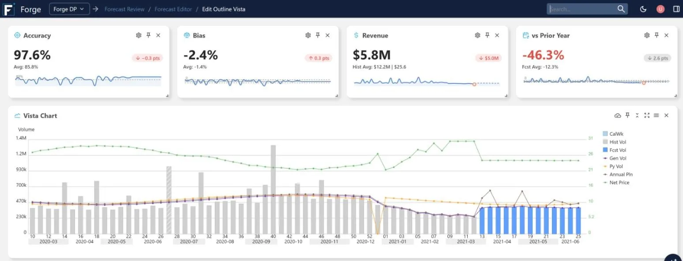Toggle Py Vol series in legend

[x=613, y=166]
